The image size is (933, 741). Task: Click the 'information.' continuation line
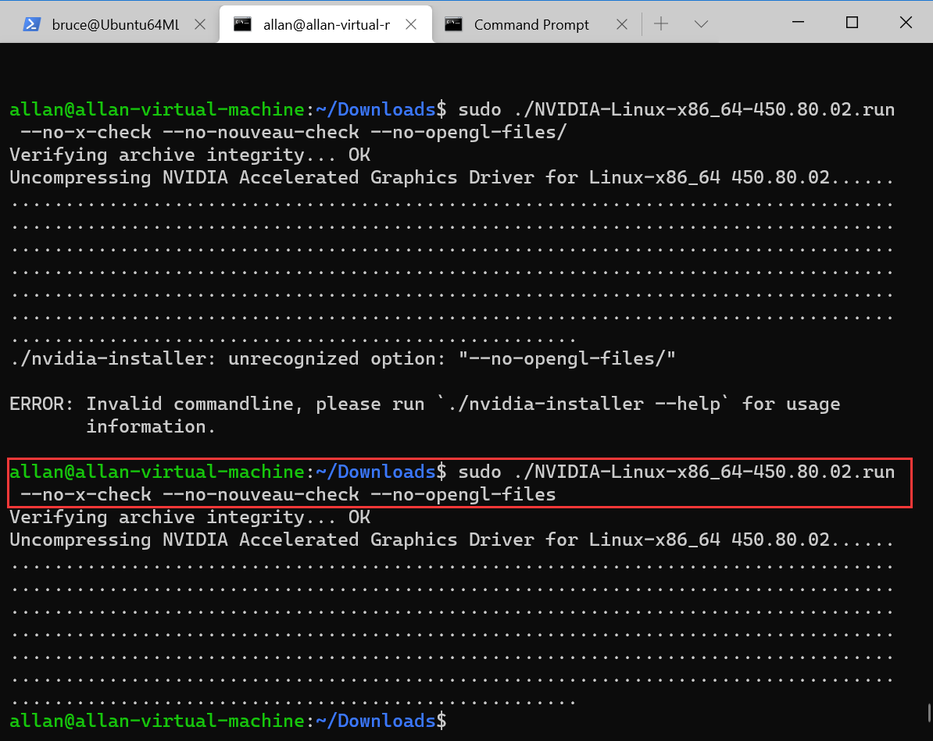(151, 426)
